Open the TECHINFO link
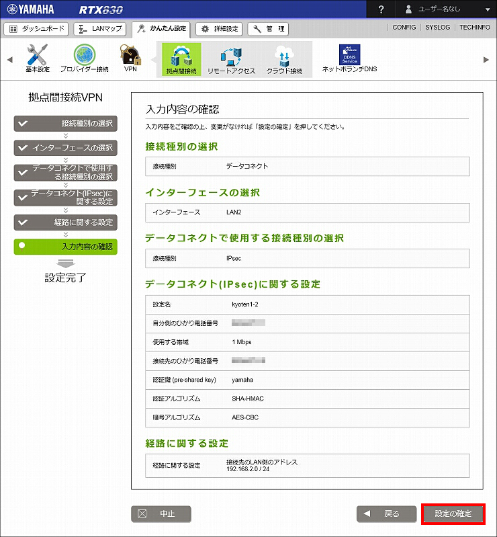 coord(474,28)
